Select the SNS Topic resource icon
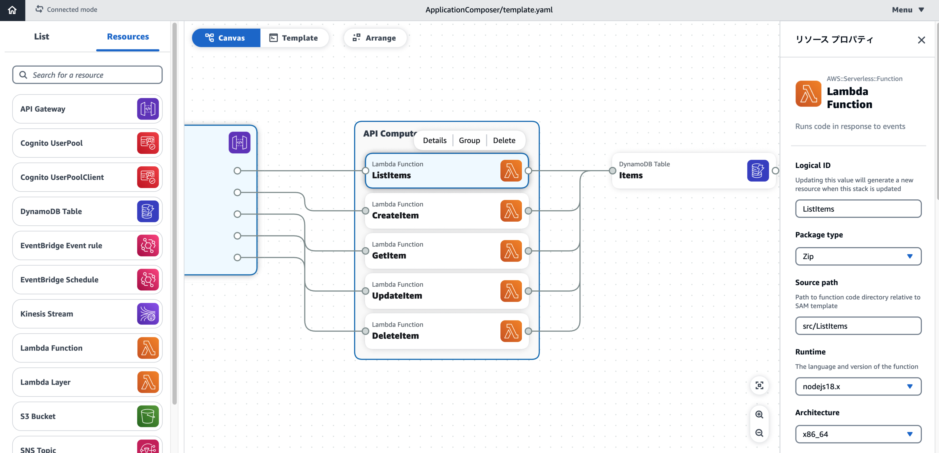The height and width of the screenshot is (453, 939). pos(148,446)
